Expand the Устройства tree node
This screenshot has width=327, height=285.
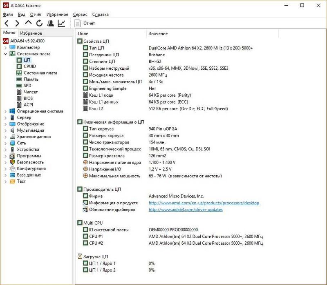click(x=5, y=150)
